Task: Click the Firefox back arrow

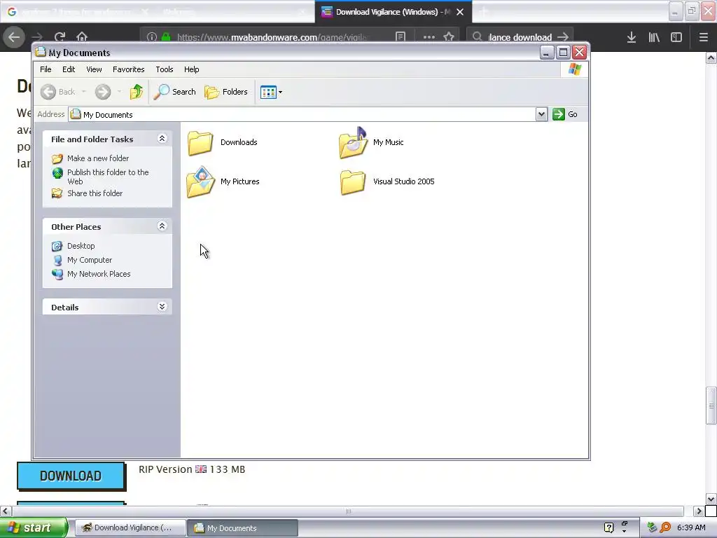Action: tap(14, 37)
